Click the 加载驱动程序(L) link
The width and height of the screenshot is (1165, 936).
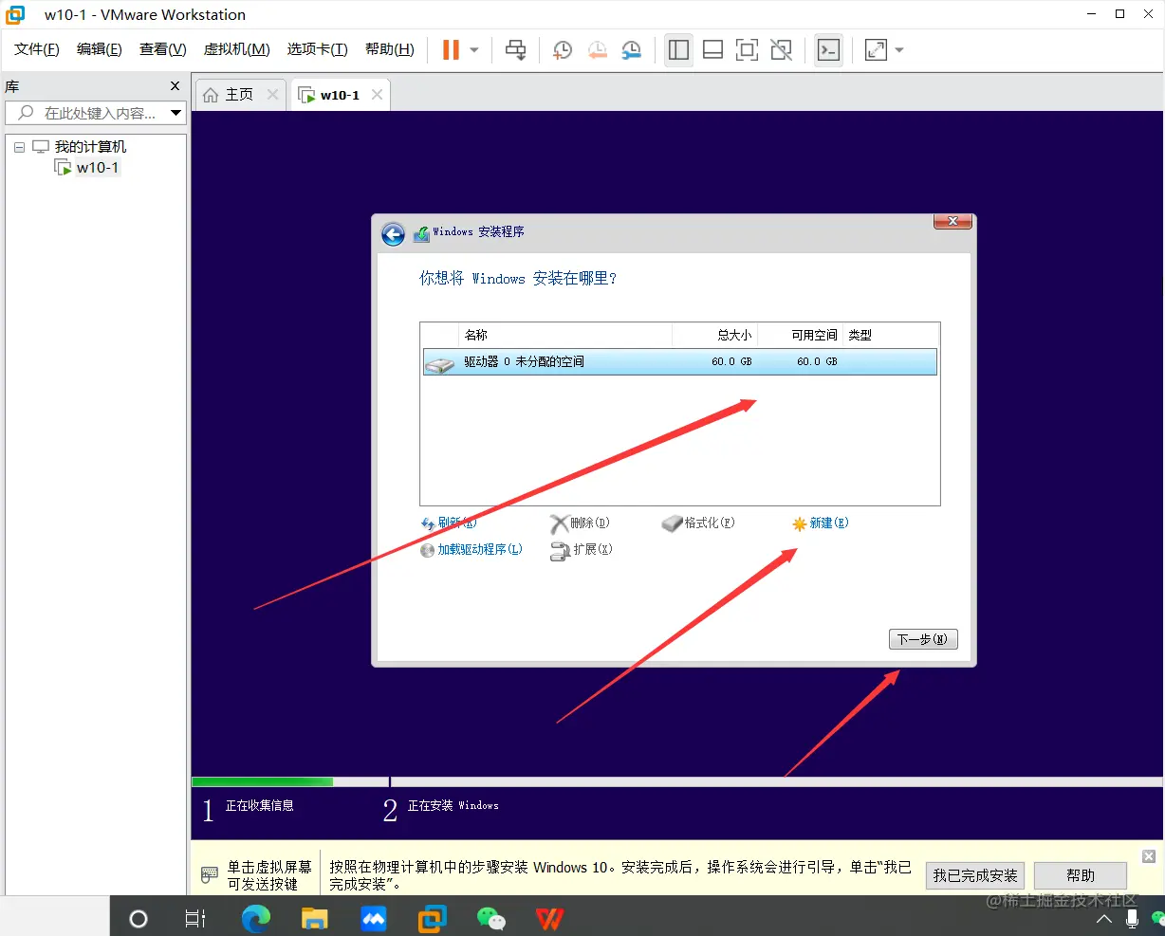point(472,550)
